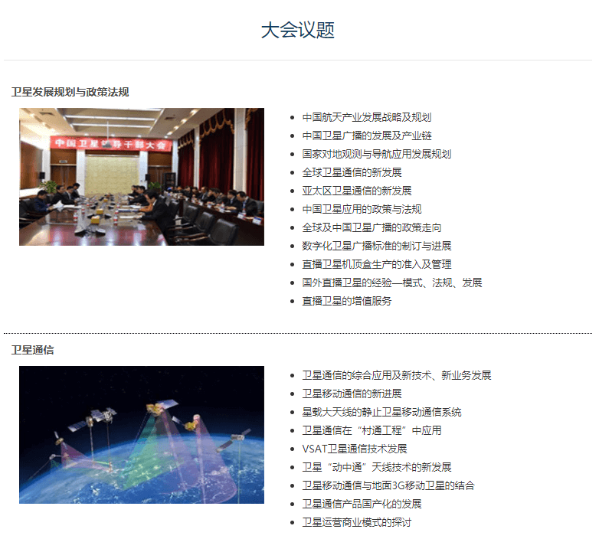Click 卫星通信在“村通工程”中应用 item
The image size is (599, 539).
point(372,430)
